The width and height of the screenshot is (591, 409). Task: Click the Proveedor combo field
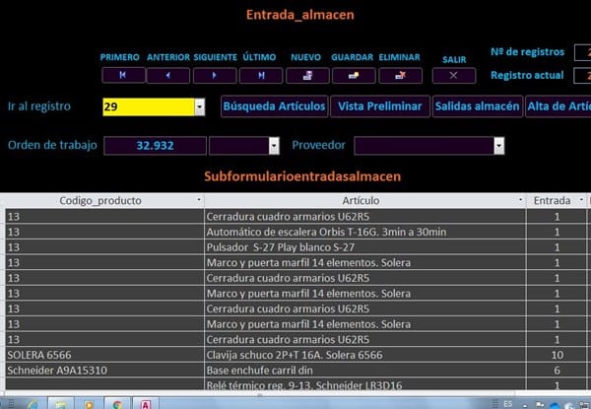tap(424, 146)
